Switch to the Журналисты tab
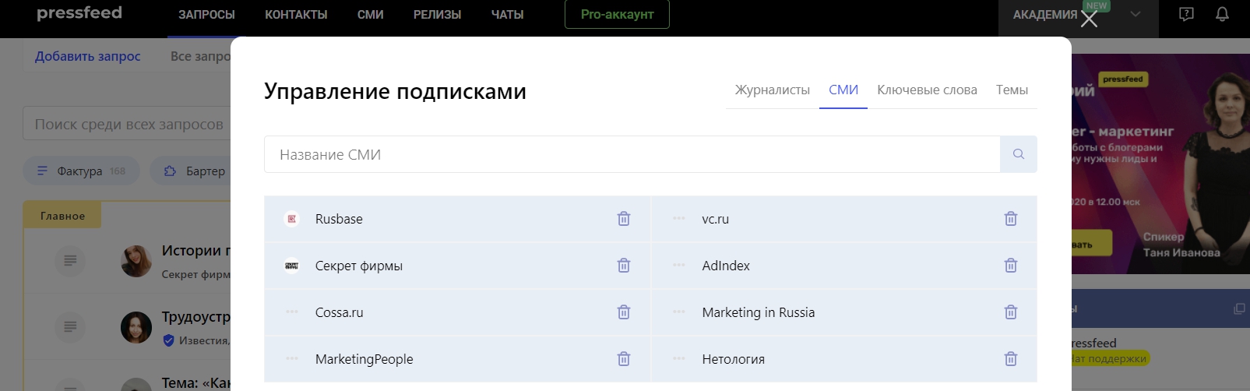This screenshot has height=391, width=1250. pos(772,90)
